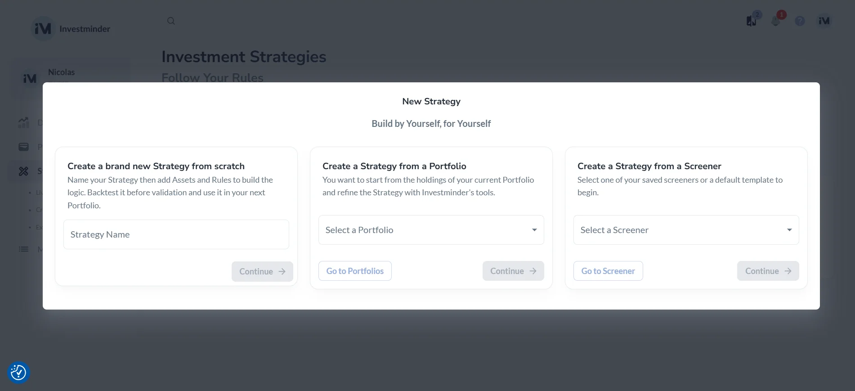Open the blue support widget bottom left
This screenshot has height=391, width=855.
18,373
